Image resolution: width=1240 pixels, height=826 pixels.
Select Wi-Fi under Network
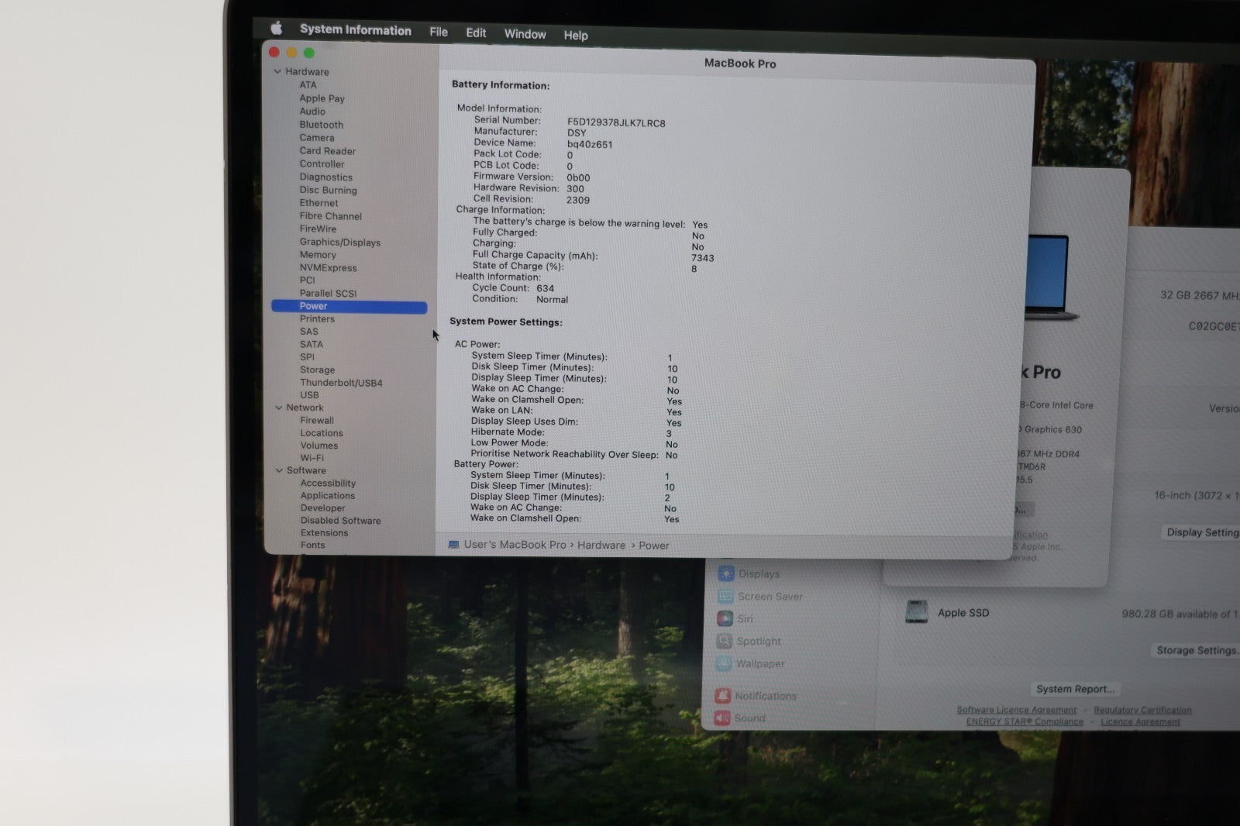[x=312, y=458]
